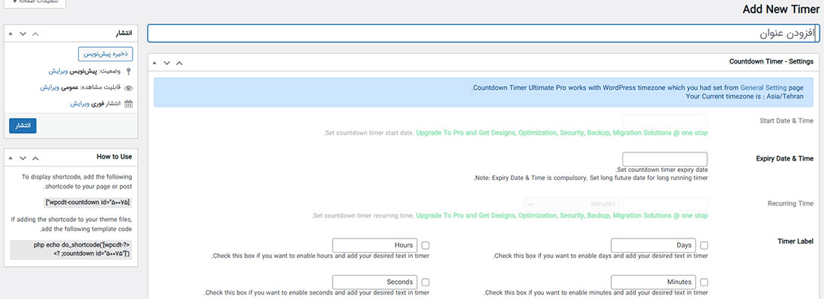Move How to Use panel down
This screenshot has height=299, width=824.
[x=23, y=157]
